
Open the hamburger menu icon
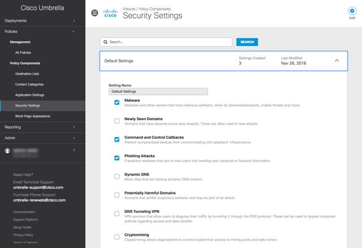pos(94,13)
